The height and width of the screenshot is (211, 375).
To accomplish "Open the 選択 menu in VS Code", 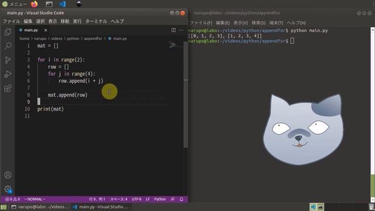I will click(x=40, y=21).
